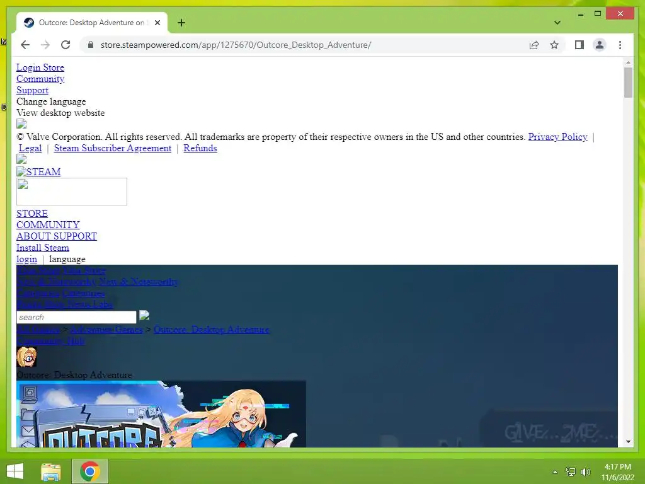Open the Chrome profile menu
This screenshot has width=645, height=484.
(600, 45)
